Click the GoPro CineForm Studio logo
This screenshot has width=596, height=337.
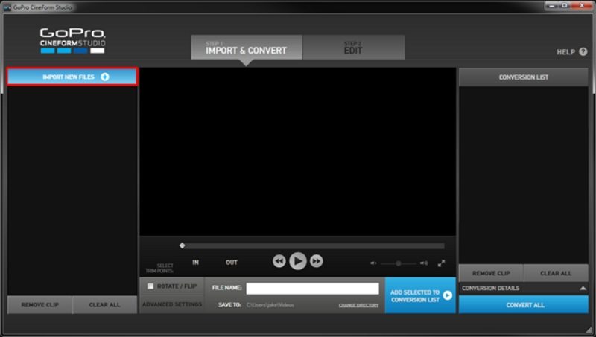72,40
